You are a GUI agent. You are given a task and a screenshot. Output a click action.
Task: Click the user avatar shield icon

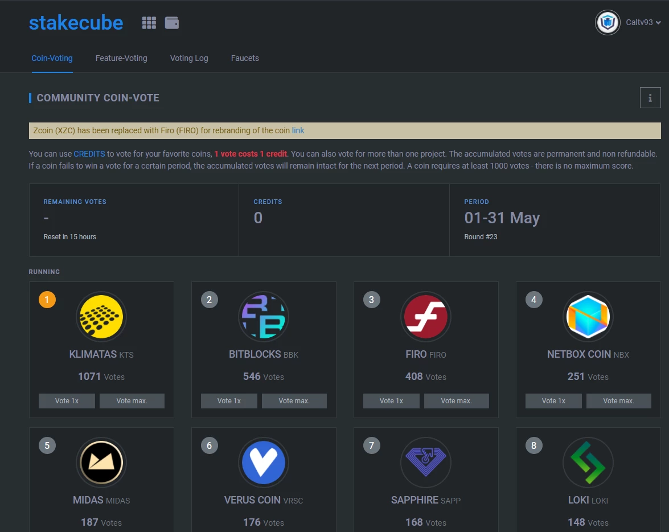[608, 22]
